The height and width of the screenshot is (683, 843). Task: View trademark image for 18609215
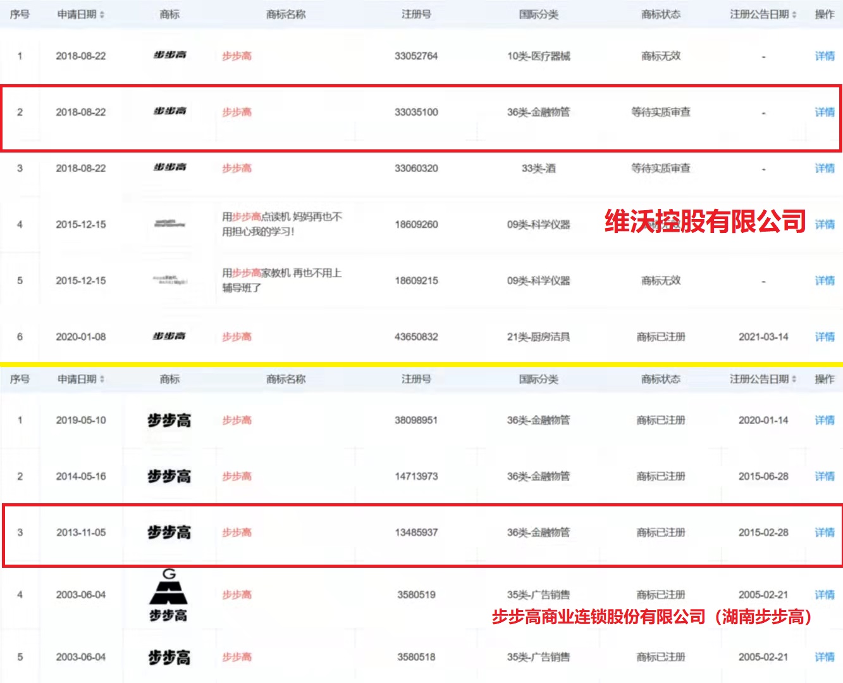[169, 279]
